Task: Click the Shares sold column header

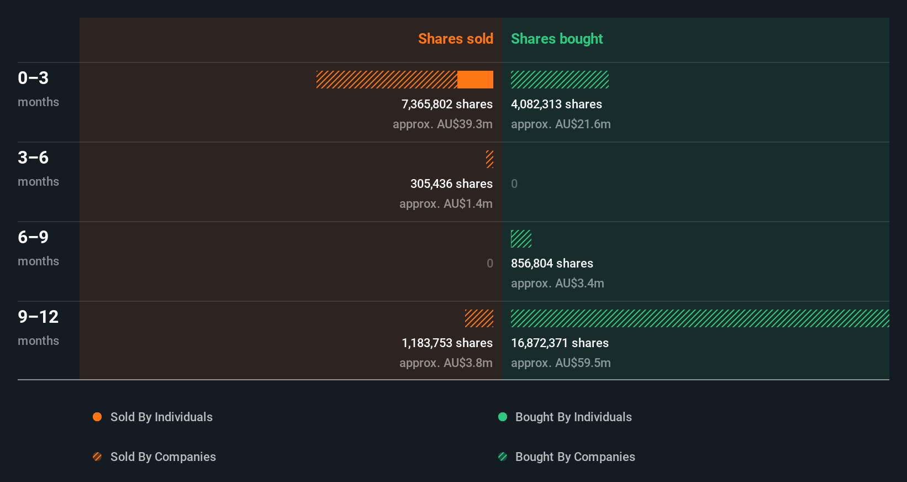Action: [x=455, y=39]
